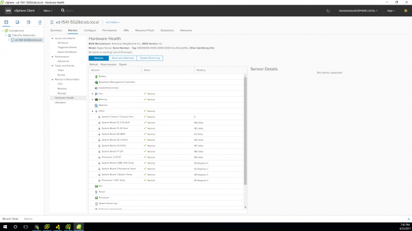Open the Storage inventory icon
Viewport: 412px width, 231px height.
coord(28,22)
